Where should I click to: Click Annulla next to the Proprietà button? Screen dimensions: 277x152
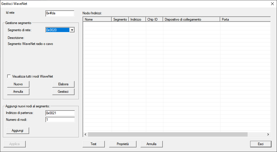click(x=151, y=144)
